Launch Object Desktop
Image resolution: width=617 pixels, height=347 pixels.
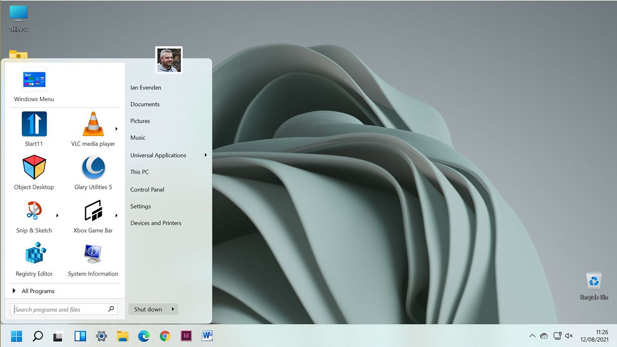click(x=34, y=173)
